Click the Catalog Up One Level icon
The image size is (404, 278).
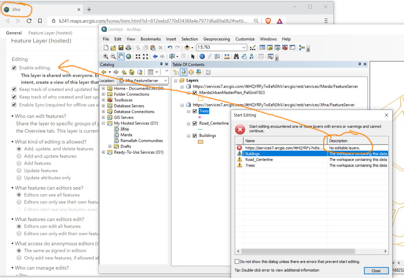click(124, 72)
